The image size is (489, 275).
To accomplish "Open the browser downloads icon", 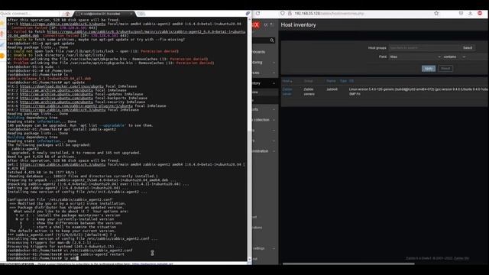I will tap(471, 14).
